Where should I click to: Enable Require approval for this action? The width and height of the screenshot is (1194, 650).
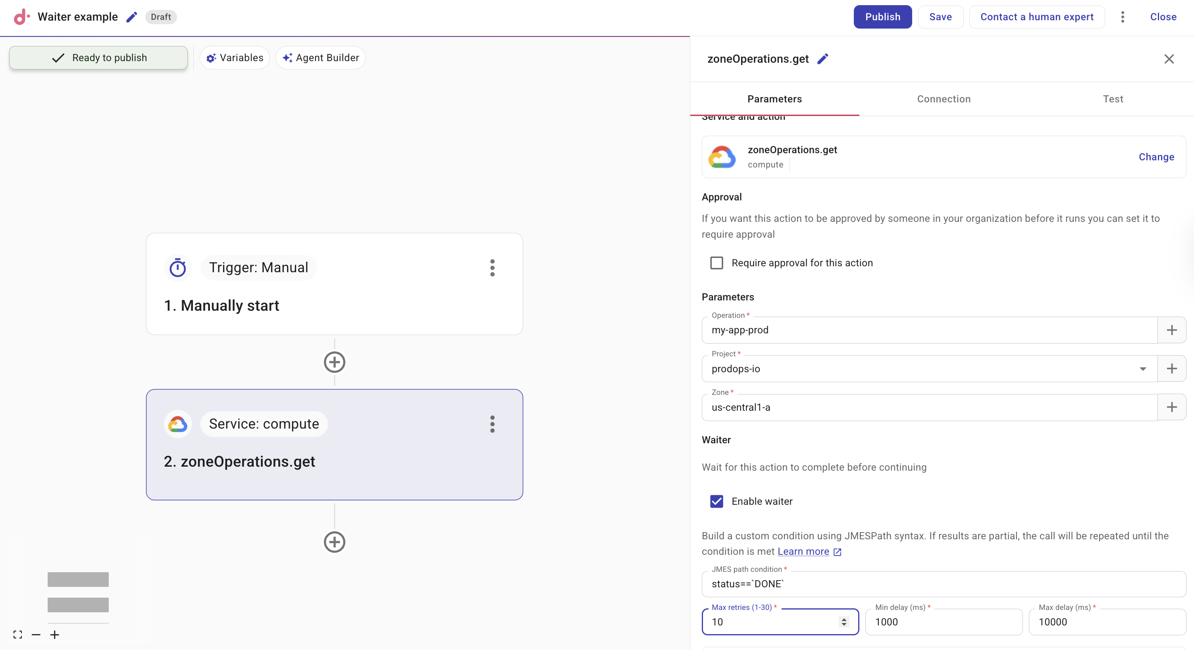point(716,263)
